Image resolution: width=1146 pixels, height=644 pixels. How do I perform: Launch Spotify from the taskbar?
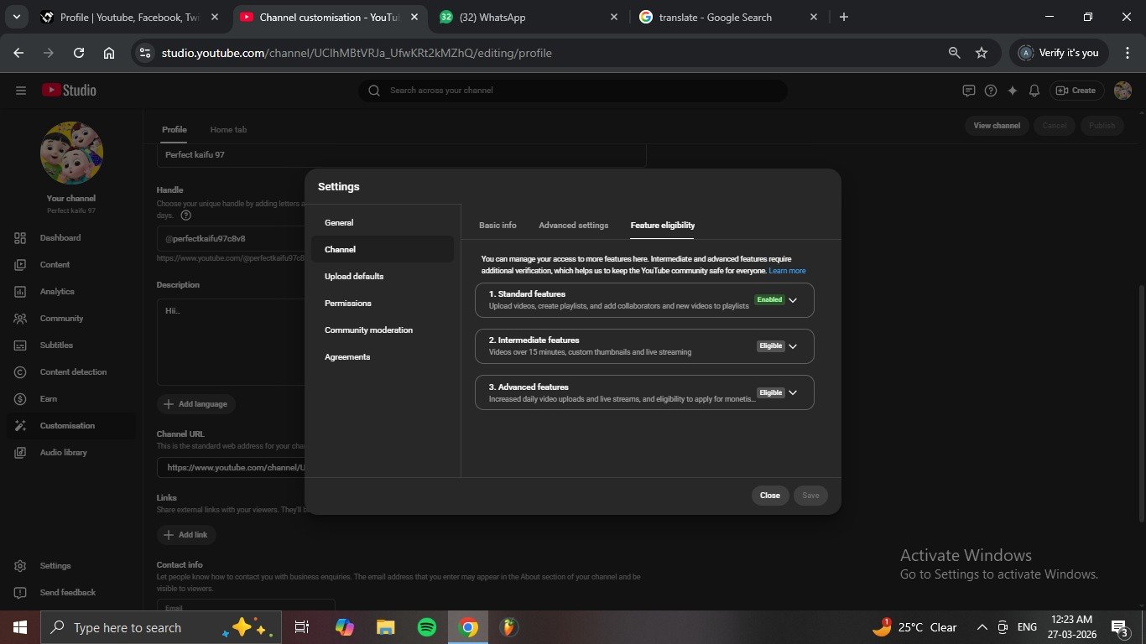(426, 627)
